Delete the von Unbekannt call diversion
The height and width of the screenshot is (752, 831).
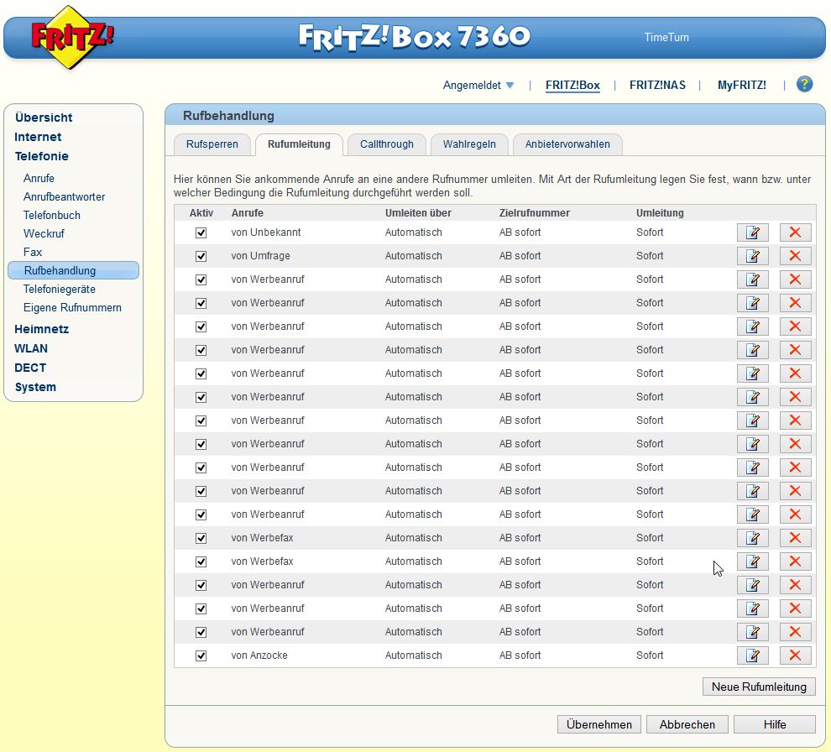[x=795, y=232]
